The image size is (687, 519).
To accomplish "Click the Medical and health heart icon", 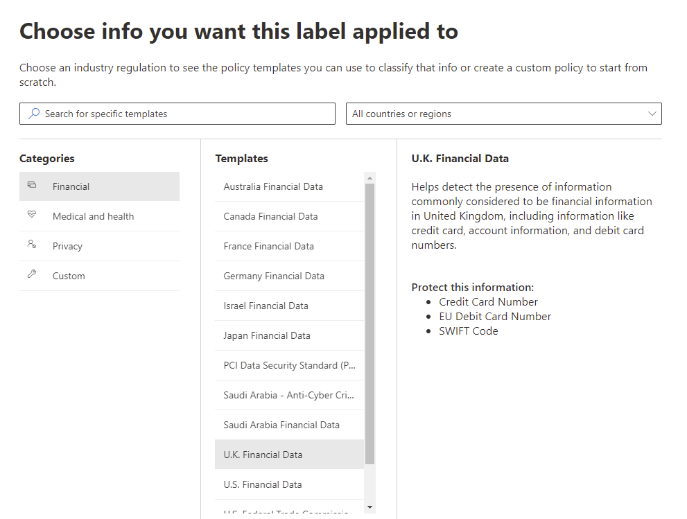I will point(32,215).
